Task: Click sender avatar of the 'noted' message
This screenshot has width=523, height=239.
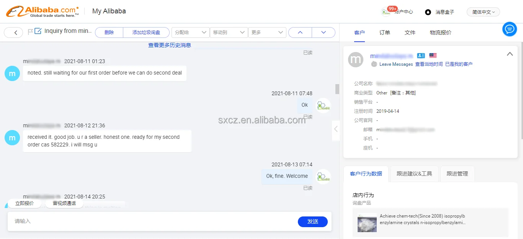Action: point(12,73)
